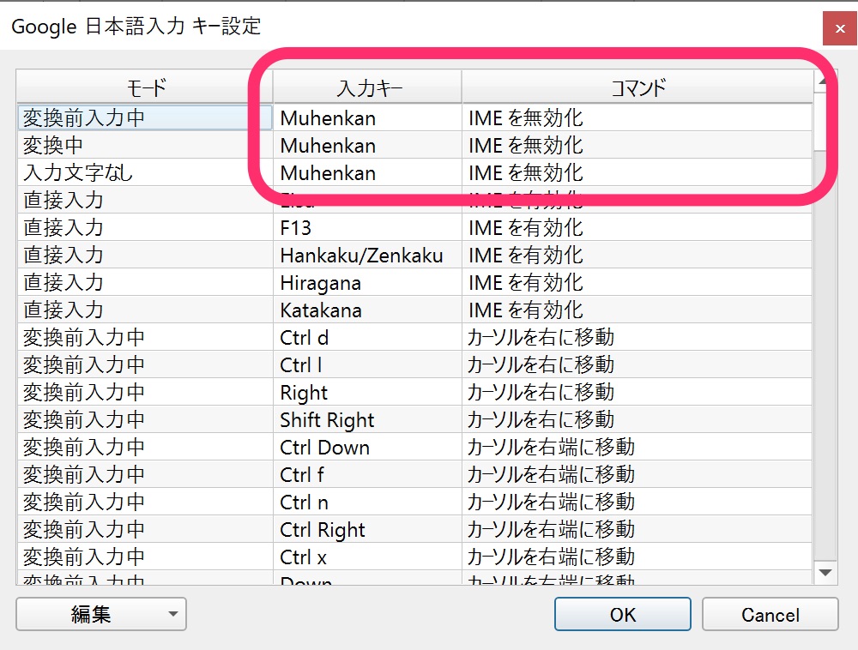Screen dimensions: 858x650
Task: Click 変換前入力中 mode in Ctrl Right row
Action: (145, 529)
